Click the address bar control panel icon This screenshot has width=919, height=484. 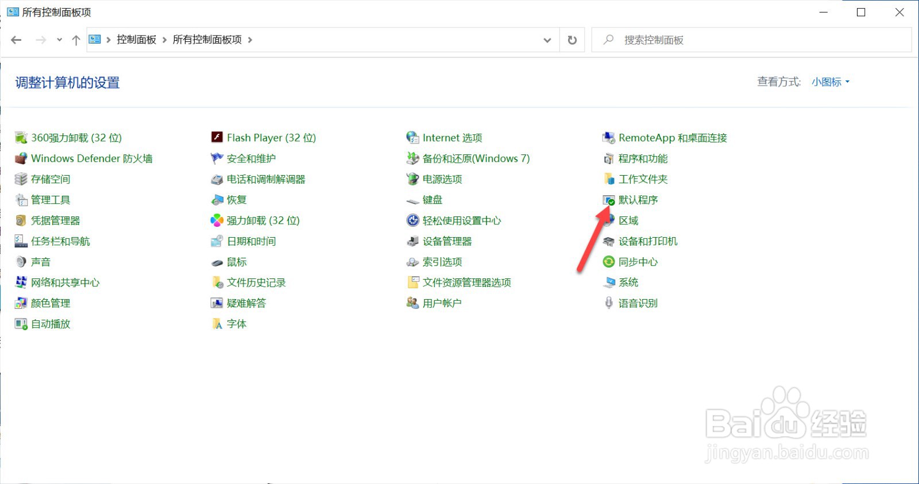(95, 39)
